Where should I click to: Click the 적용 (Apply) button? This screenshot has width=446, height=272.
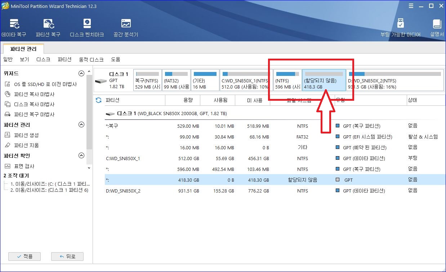pyautogui.click(x=24, y=257)
